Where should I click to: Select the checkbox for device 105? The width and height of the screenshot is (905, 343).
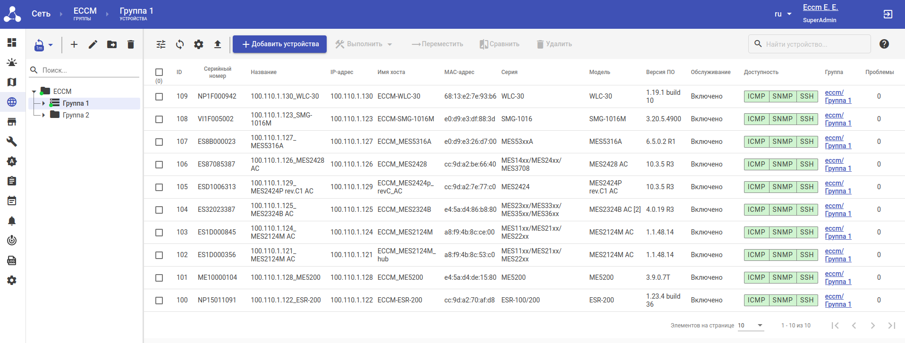pos(159,187)
